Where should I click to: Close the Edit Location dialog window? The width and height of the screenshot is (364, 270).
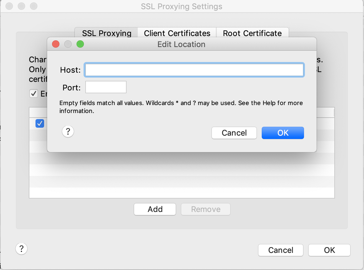(x=56, y=44)
